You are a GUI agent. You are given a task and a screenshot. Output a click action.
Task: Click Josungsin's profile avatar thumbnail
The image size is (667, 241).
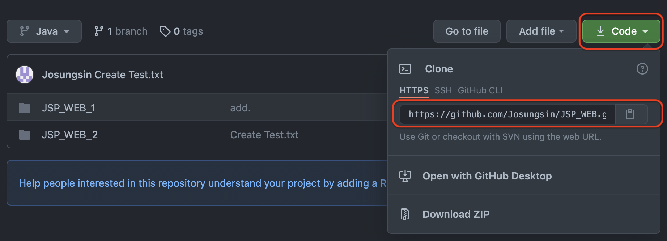(24, 74)
